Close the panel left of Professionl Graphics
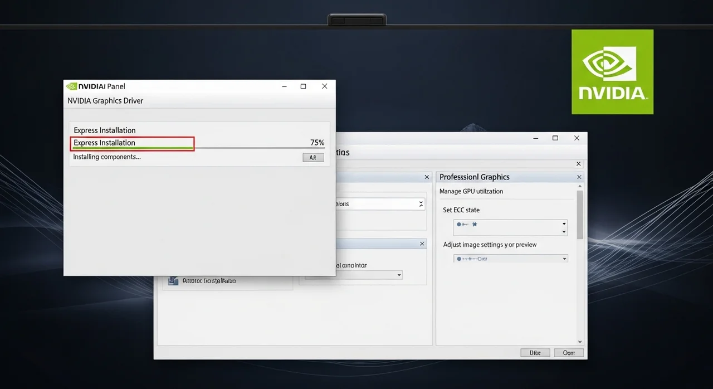 [x=427, y=177]
